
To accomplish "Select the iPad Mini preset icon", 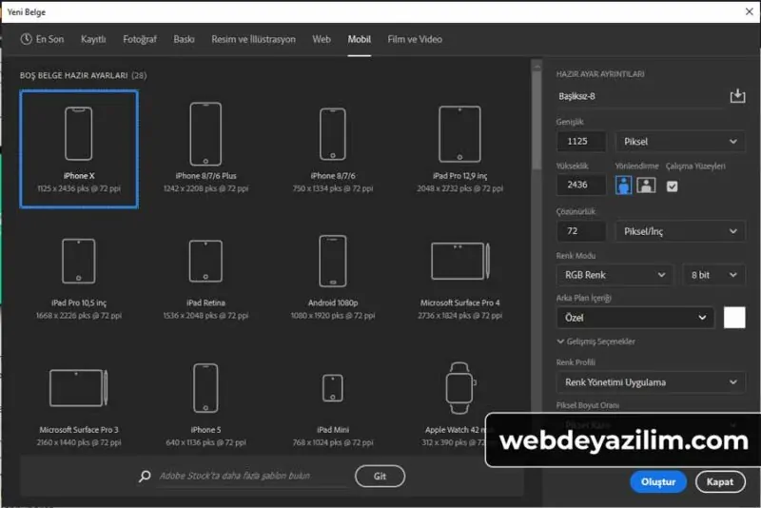I will click(x=333, y=388).
